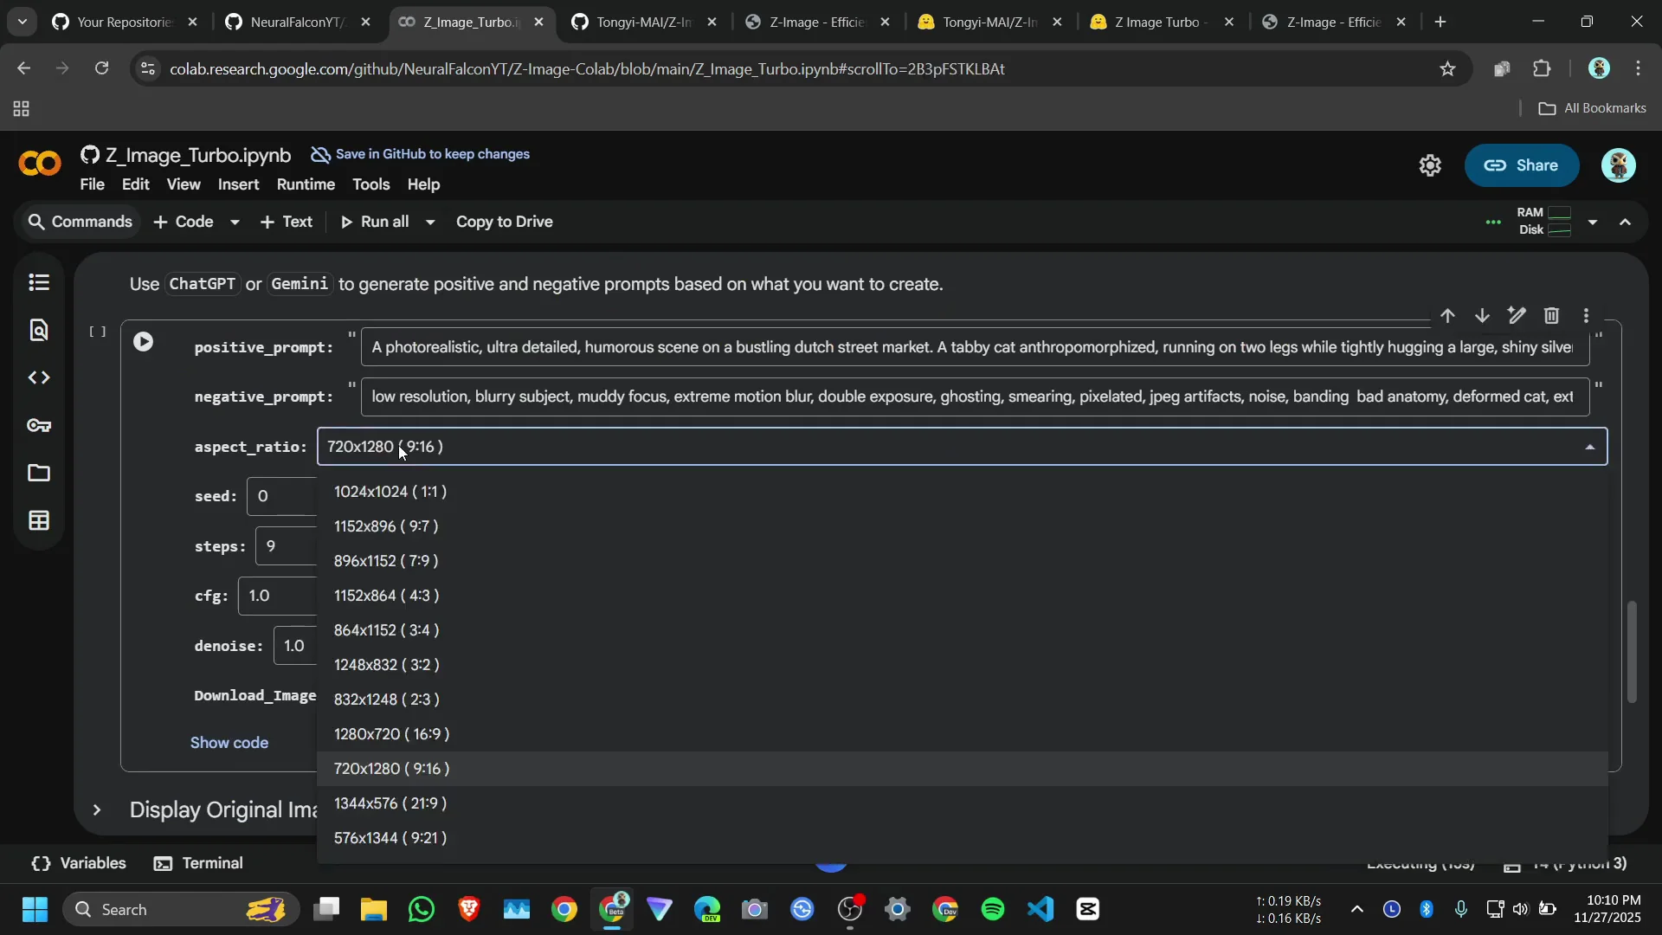Choose 1280x720 (16:9) from the dropdown list
Image resolution: width=1662 pixels, height=935 pixels.
(391, 734)
